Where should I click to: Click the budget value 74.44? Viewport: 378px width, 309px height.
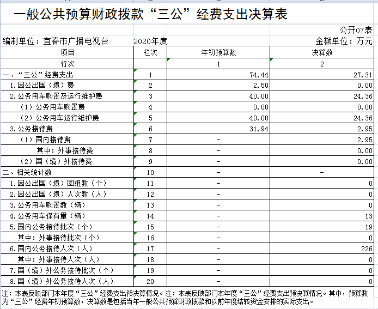click(x=259, y=75)
